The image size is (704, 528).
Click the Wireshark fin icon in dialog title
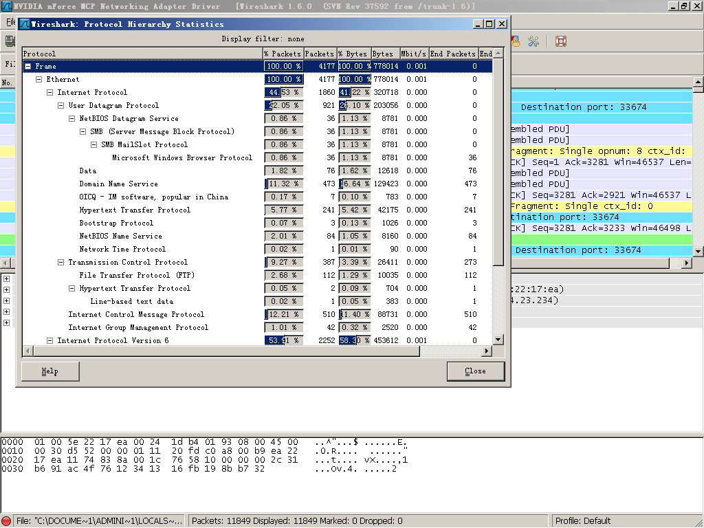pyautogui.click(x=24, y=23)
